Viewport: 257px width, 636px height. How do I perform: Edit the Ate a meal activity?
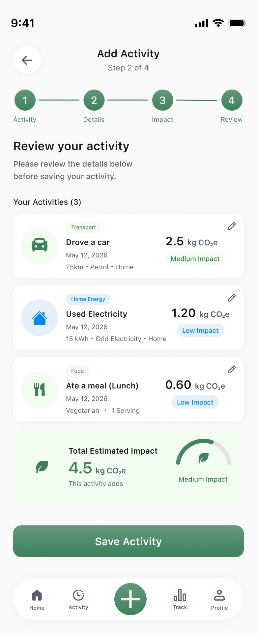(x=232, y=369)
